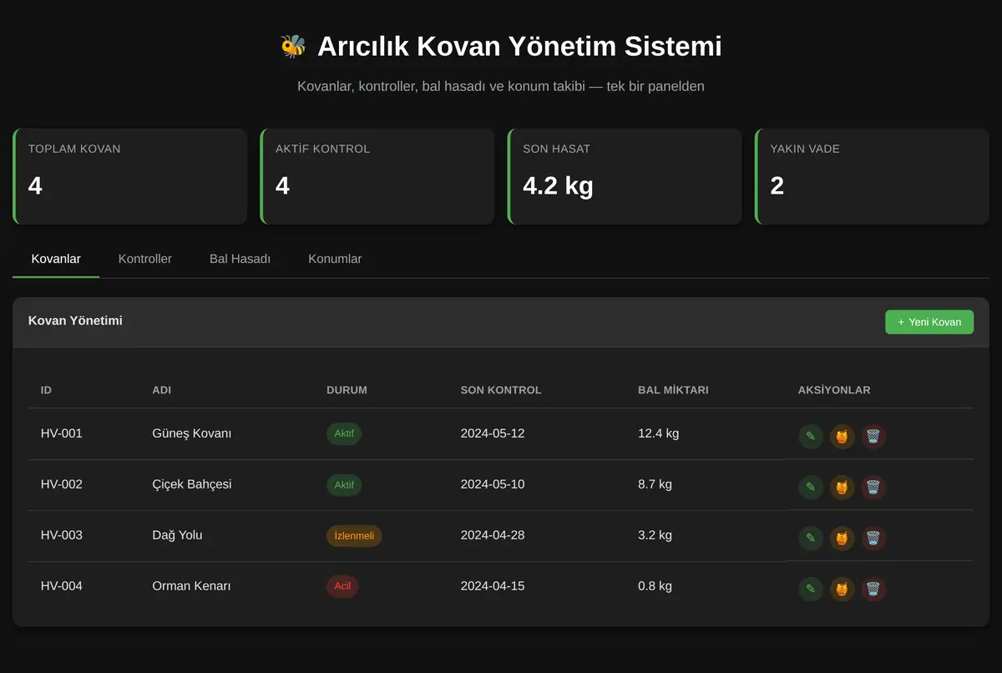Open the Bal Hasadı tab
The width and height of the screenshot is (1002, 673).
240,259
